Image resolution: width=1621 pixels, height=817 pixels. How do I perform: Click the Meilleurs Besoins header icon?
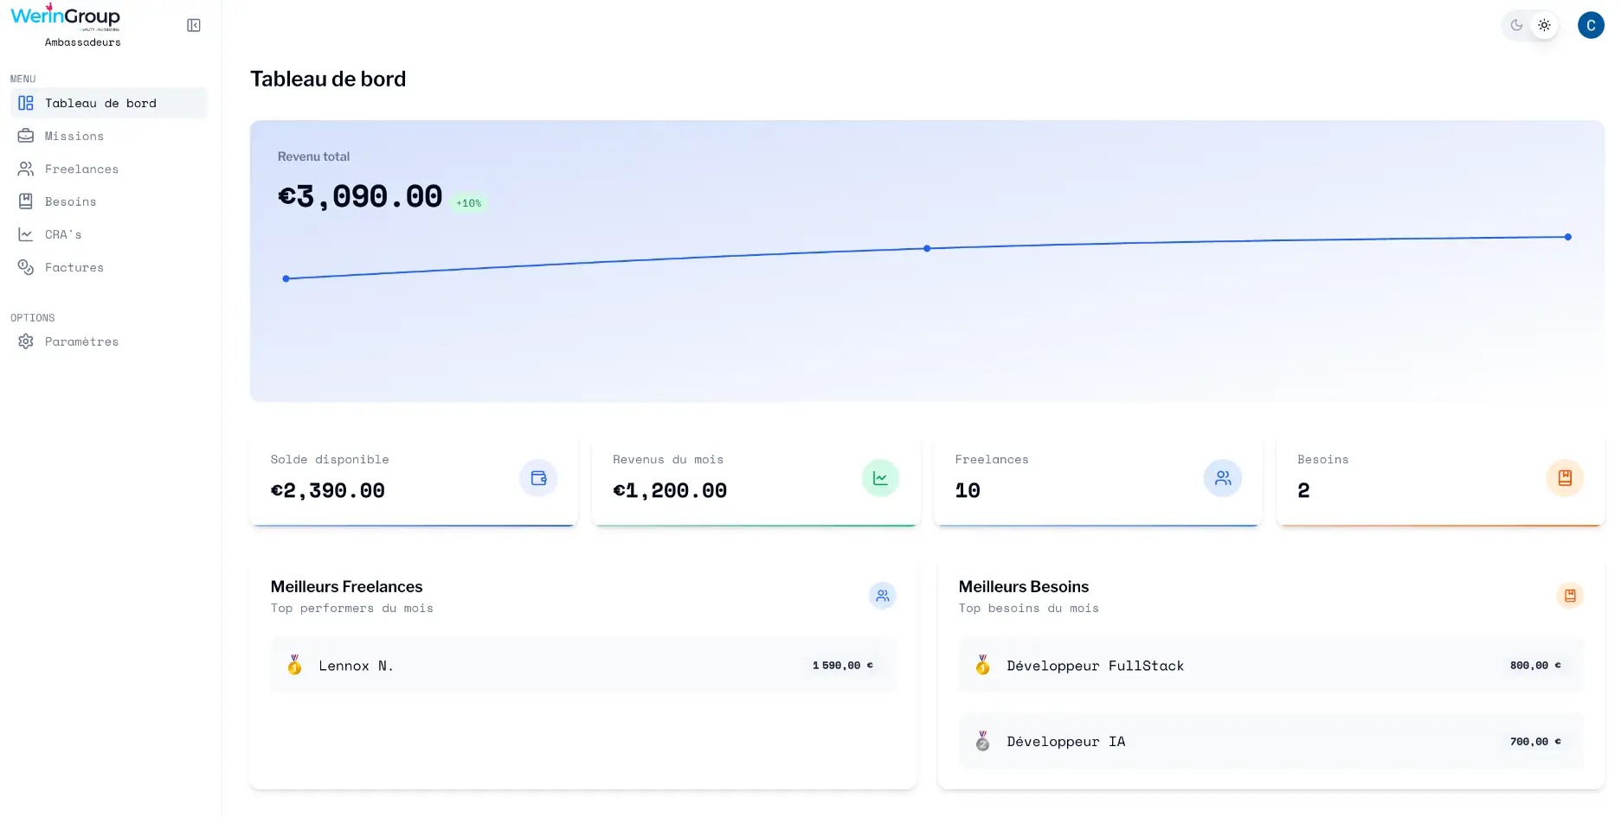[x=1569, y=596]
